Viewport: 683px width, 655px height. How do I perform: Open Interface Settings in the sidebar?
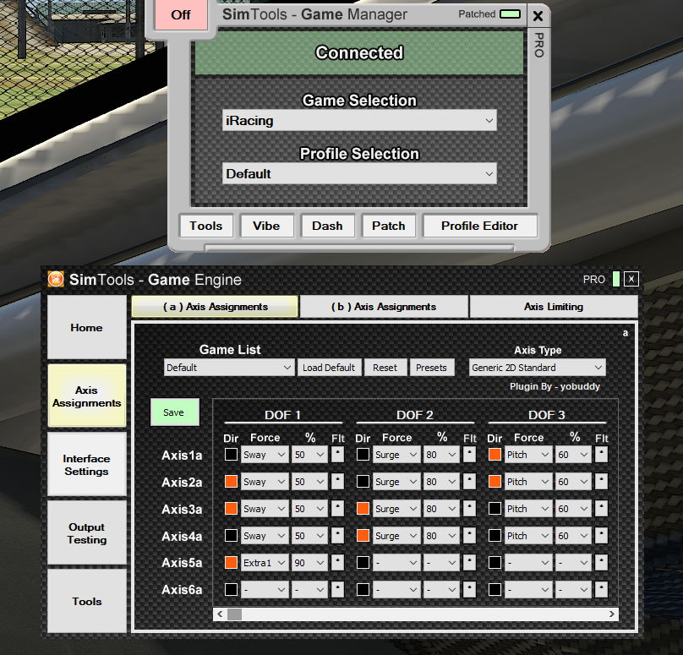87,464
